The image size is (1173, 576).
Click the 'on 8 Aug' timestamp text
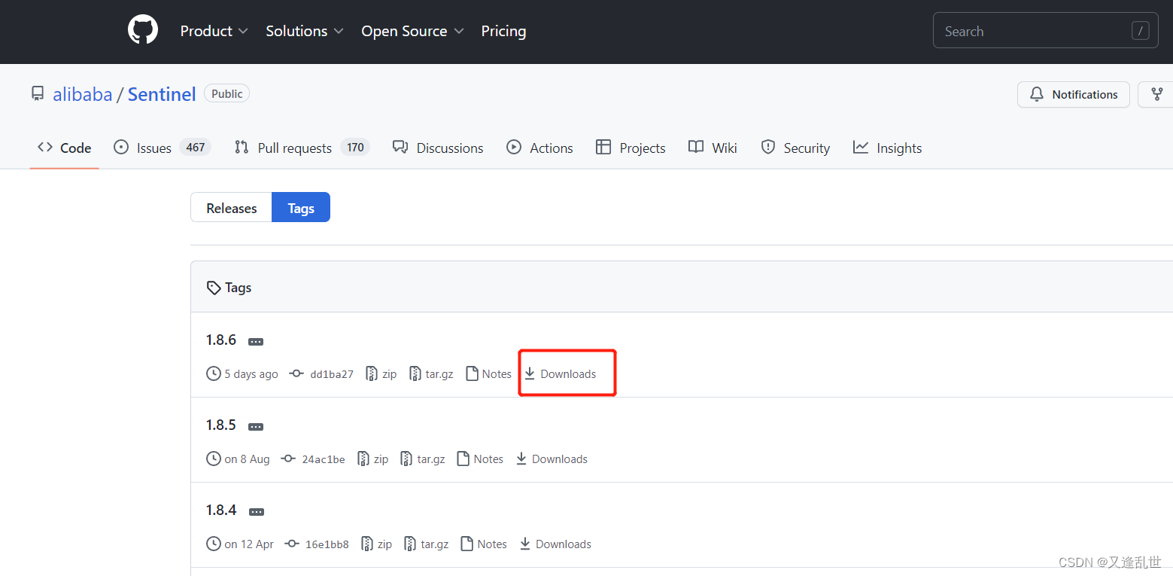[247, 459]
